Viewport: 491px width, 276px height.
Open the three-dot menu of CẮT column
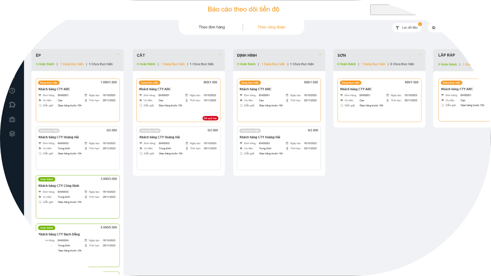[x=220, y=55]
